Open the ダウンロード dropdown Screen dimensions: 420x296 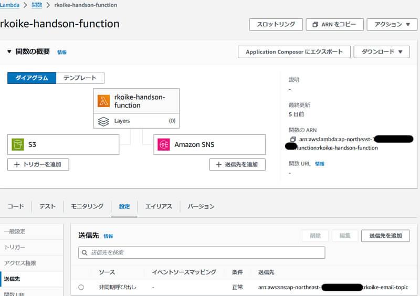pyautogui.click(x=382, y=52)
